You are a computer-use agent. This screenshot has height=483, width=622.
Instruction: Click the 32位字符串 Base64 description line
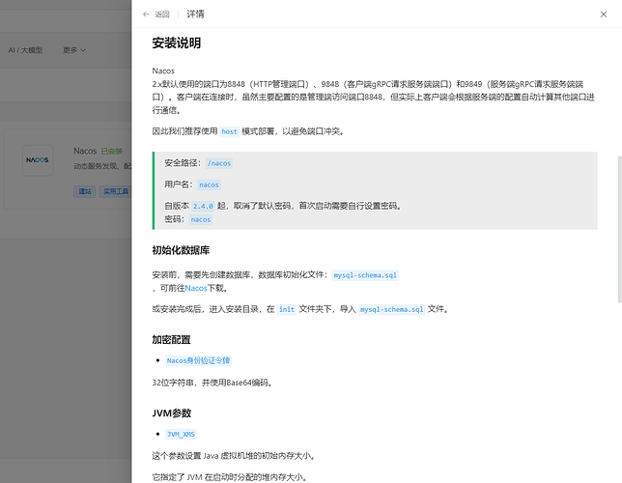[x=212, y=383]
